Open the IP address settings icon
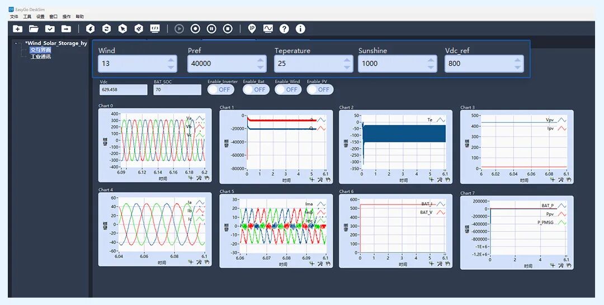The height and width of the screenshot is (305, 604). pyautogui.click(x=252, y=28)
